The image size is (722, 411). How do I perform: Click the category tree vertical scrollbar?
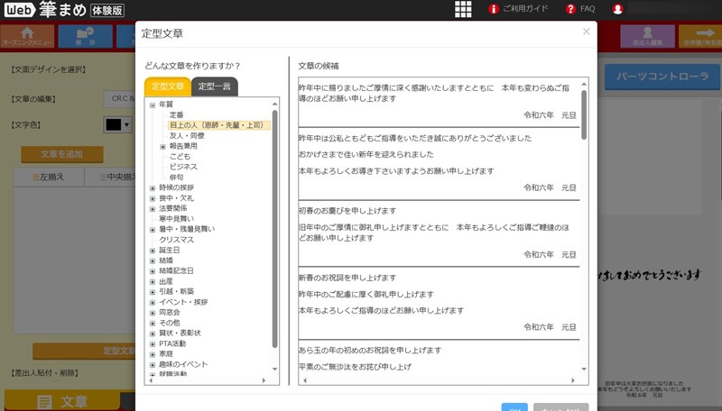[x=275, y=229]
